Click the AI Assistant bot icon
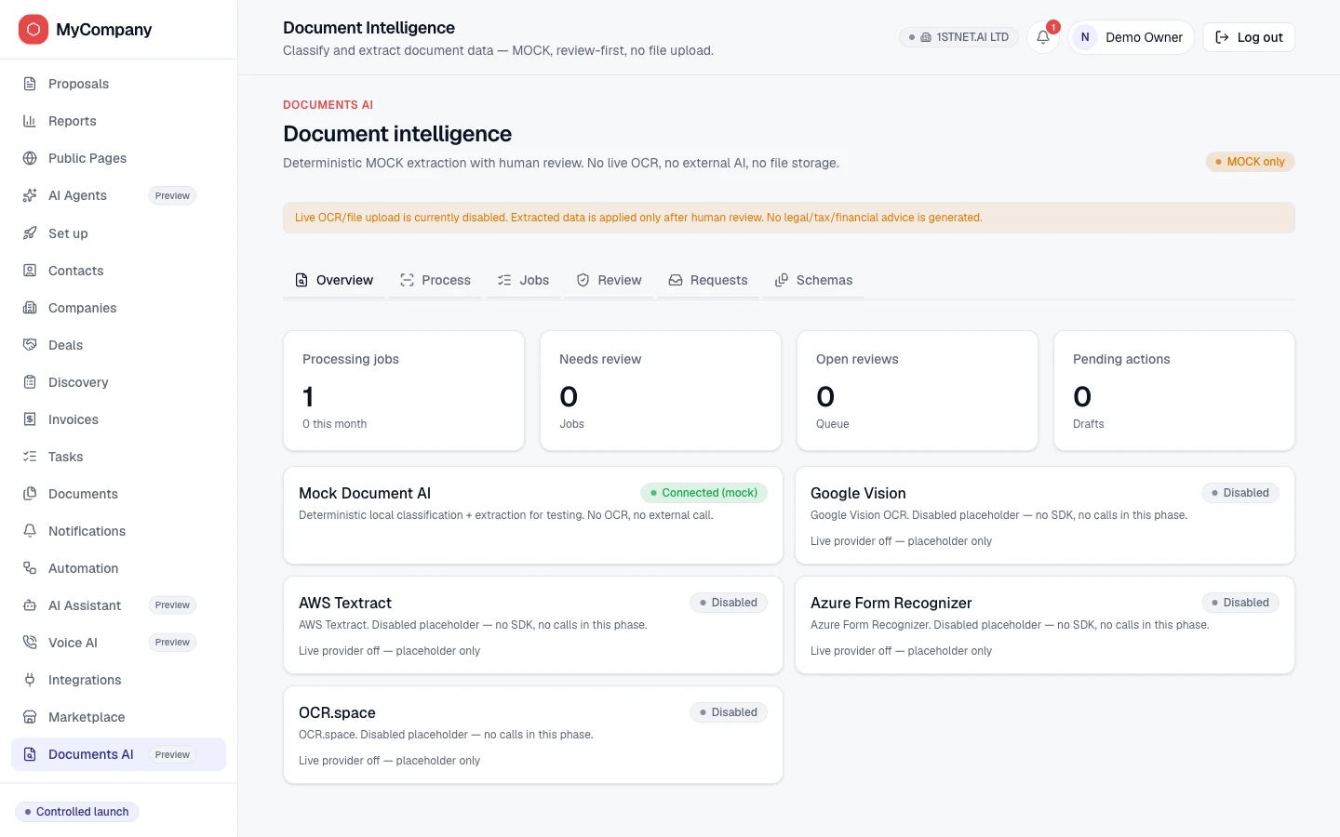 pyautogui.click(x=30, y=605)
